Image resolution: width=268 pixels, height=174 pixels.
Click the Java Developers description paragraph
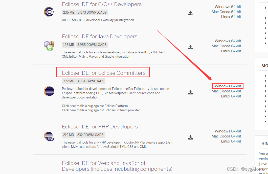click(114, 54)
